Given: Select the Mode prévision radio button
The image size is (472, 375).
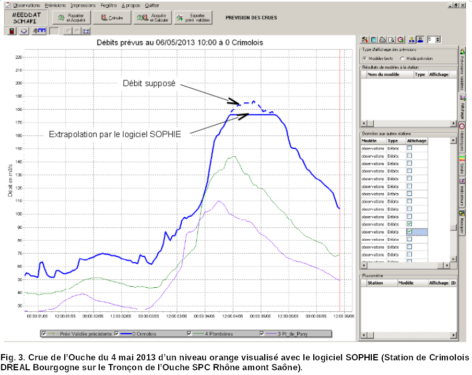Looking at the screenshot, I should pyautogui.click(x=402, y=58).
